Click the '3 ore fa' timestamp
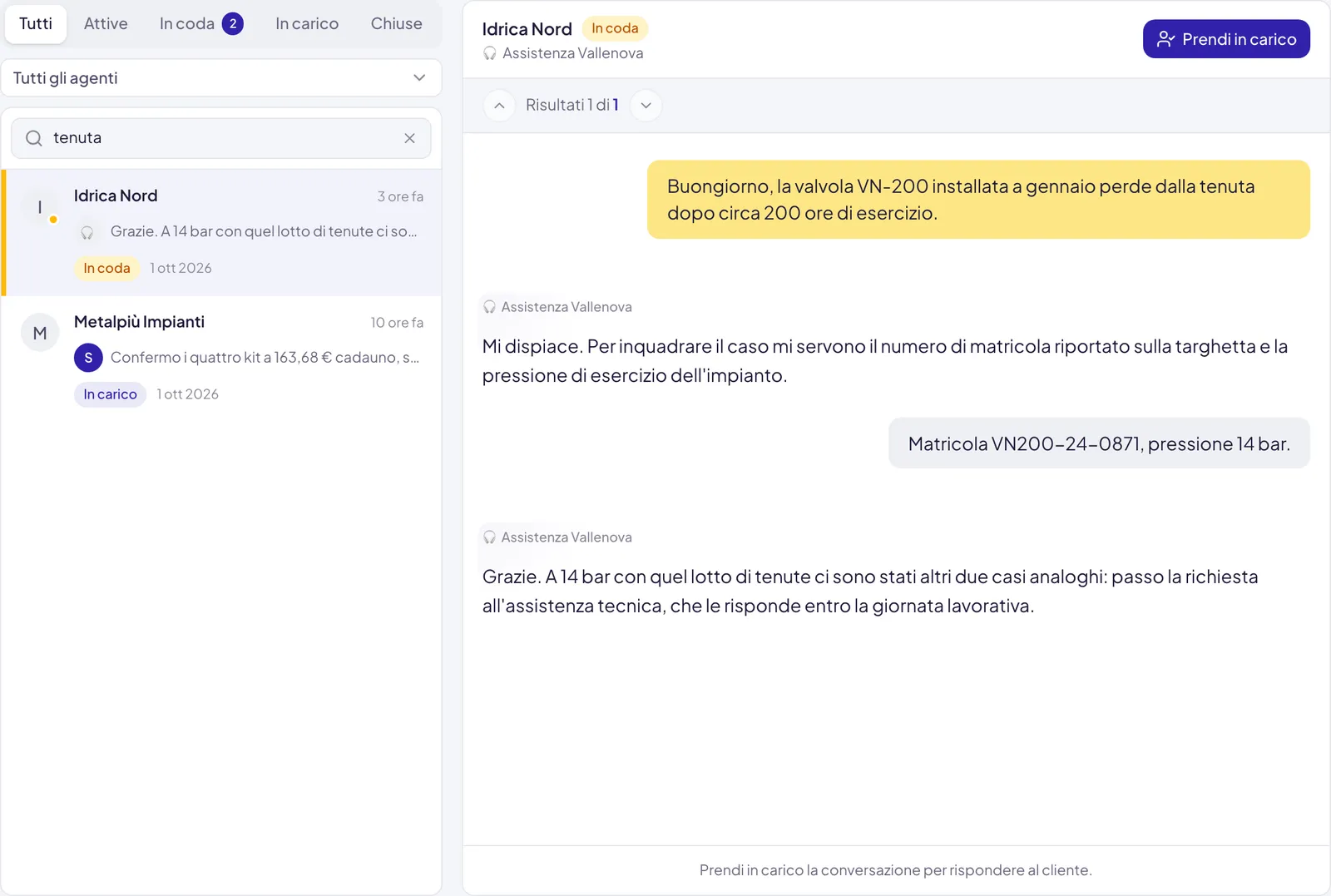The image size is (1331, 896). 400,196
